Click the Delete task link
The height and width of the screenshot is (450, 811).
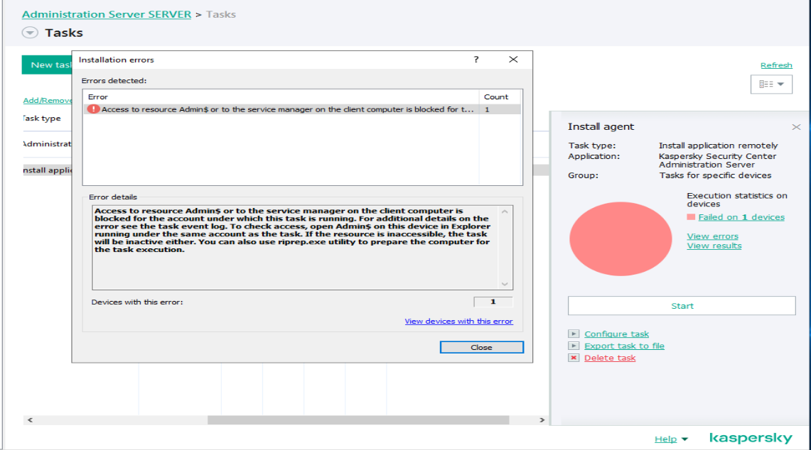pos(610,358)
